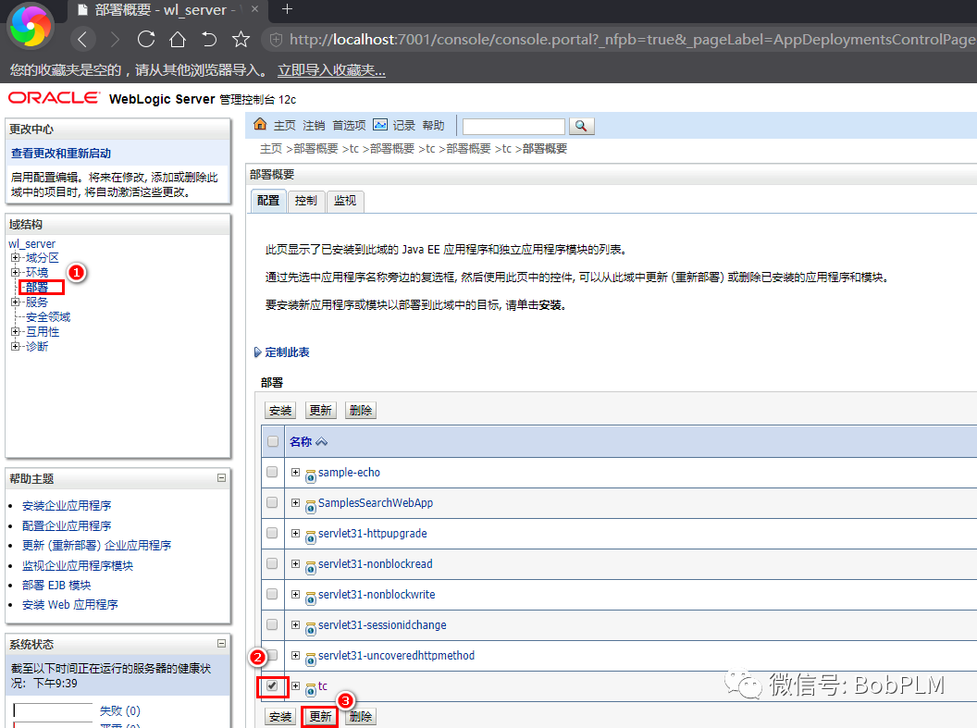Check the SamplesSearchWebApp checkbox
This screenshot has height=728, width=977.
pos(272,502)
